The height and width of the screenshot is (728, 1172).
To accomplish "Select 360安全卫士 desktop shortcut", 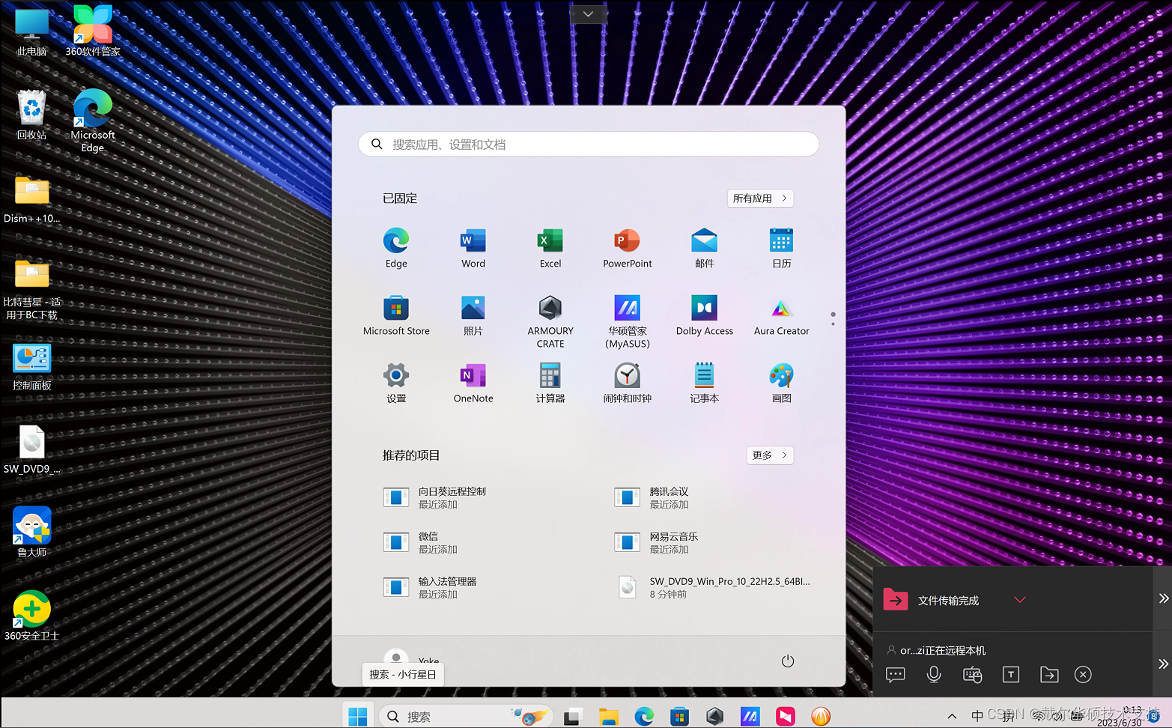I will 31,616.
